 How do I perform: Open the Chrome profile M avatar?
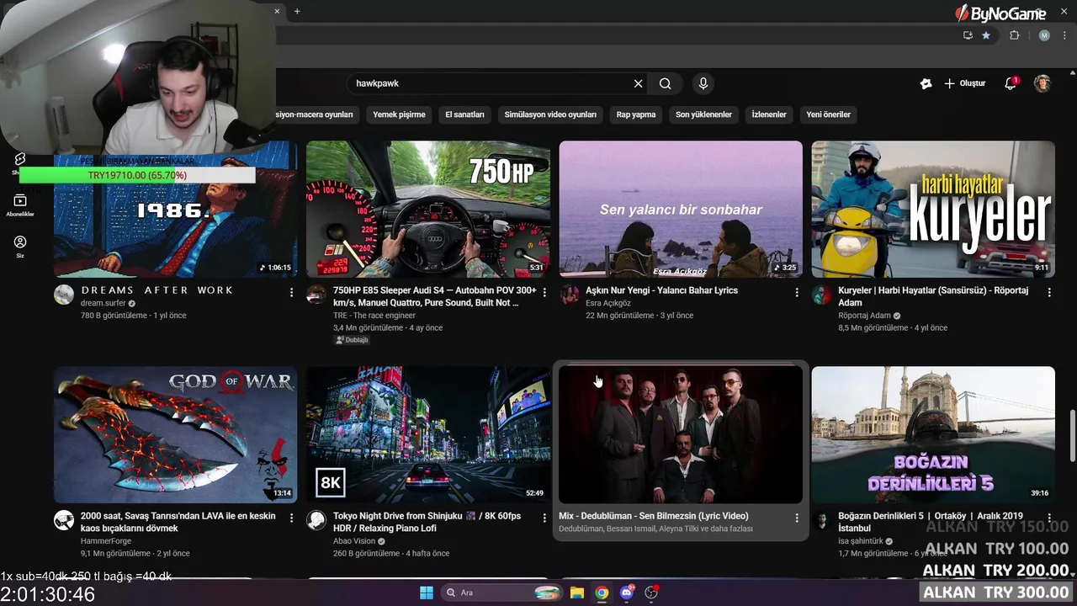(x=1044, y=35)
